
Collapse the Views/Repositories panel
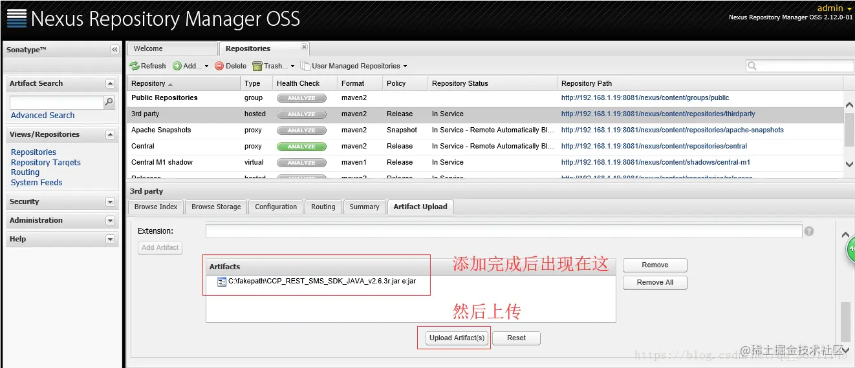pos(110,134)
